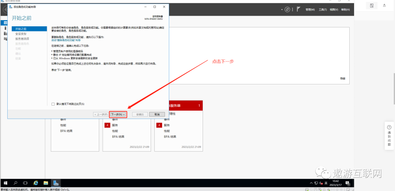
Task: Expand the dropdown arrow beside the refresh icon
Action: coord(282,9)
